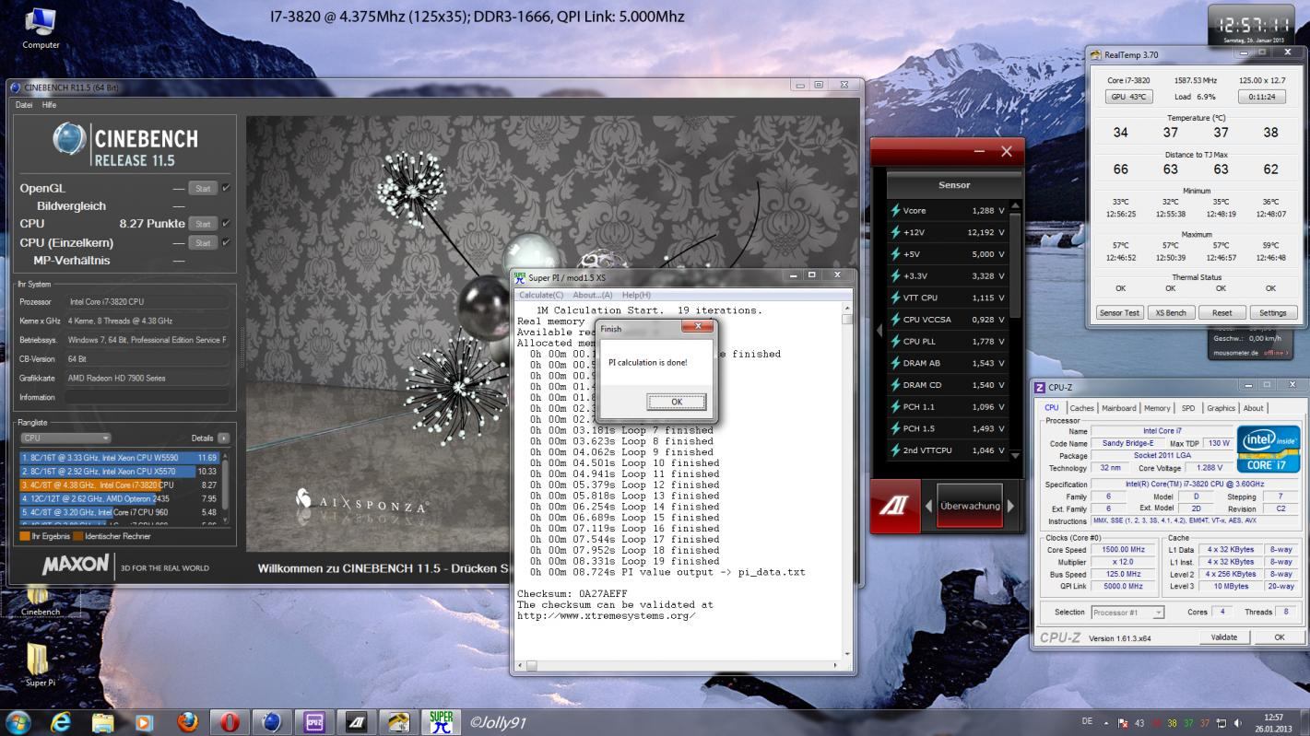Open Windows Explorer from the taskbar

point(102,722)
